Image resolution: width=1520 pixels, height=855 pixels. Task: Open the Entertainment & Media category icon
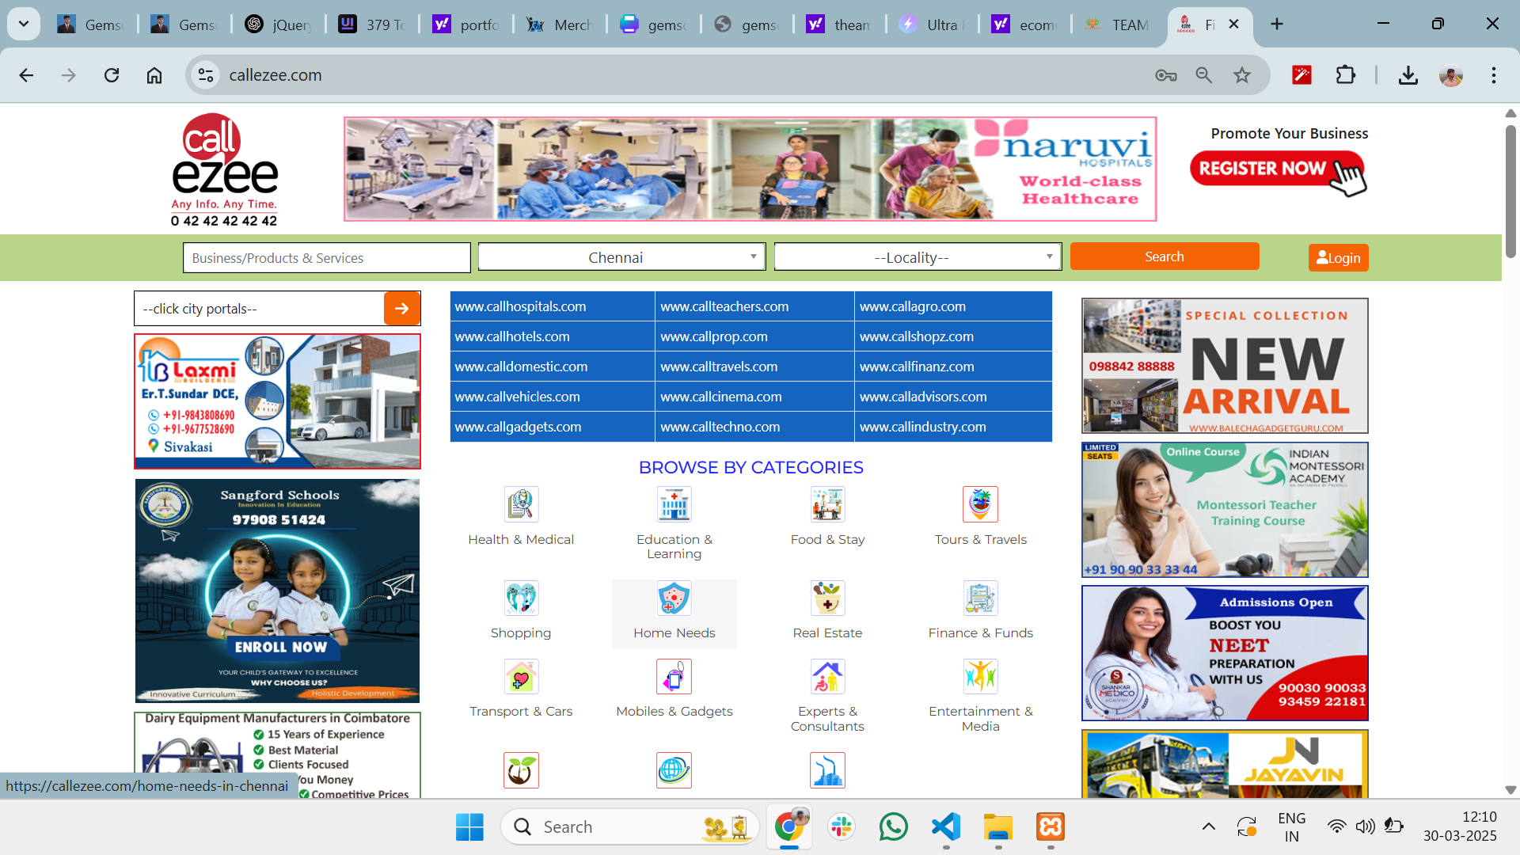pyautogui.click(x=980, y=676)
